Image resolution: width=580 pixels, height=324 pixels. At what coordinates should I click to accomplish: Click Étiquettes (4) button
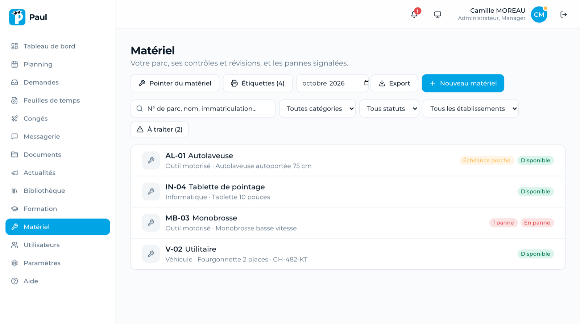coord(258,83)
